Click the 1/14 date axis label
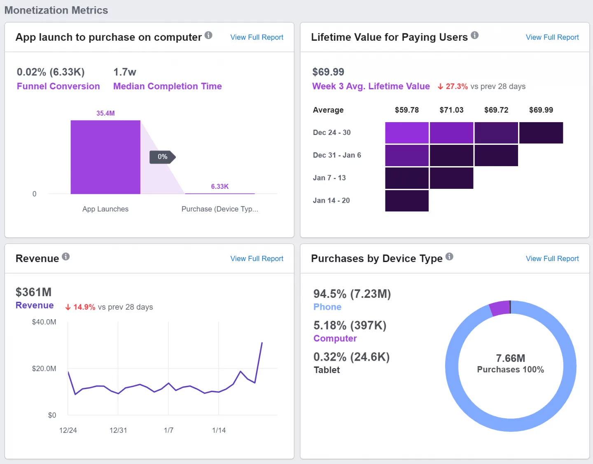 [219, 430]
